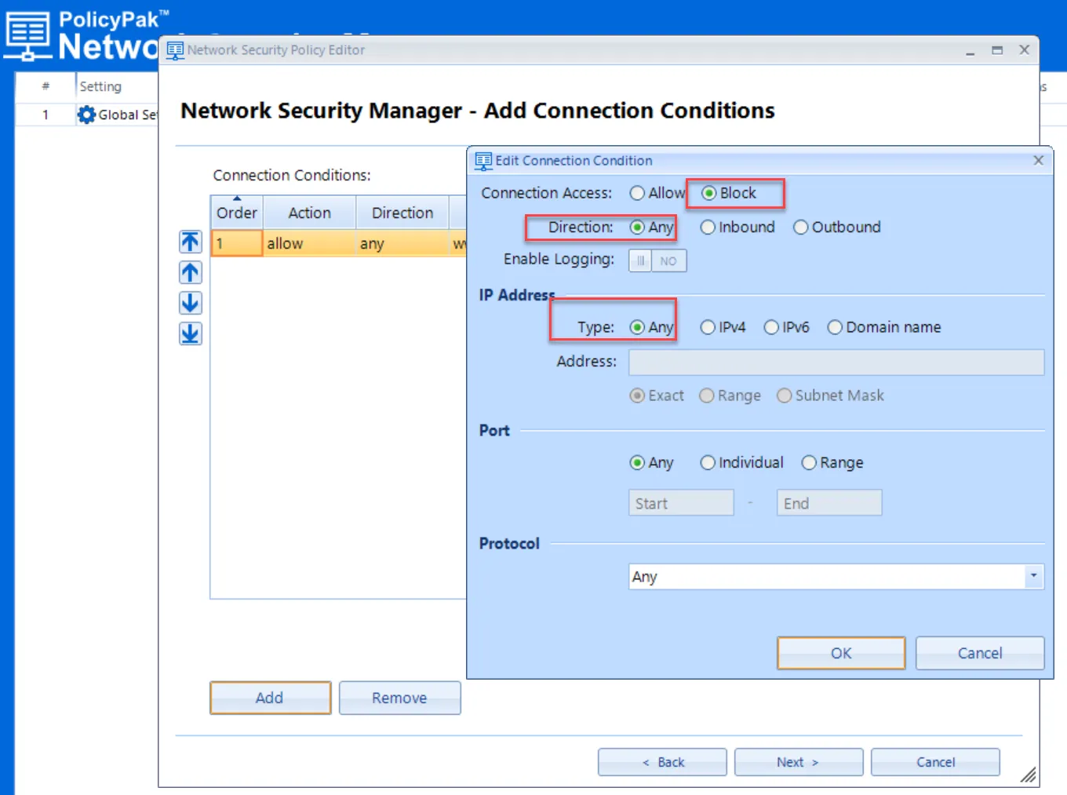1067x795 pixels.
Task: Select Range under Port
Action: [x=832, y=463]
